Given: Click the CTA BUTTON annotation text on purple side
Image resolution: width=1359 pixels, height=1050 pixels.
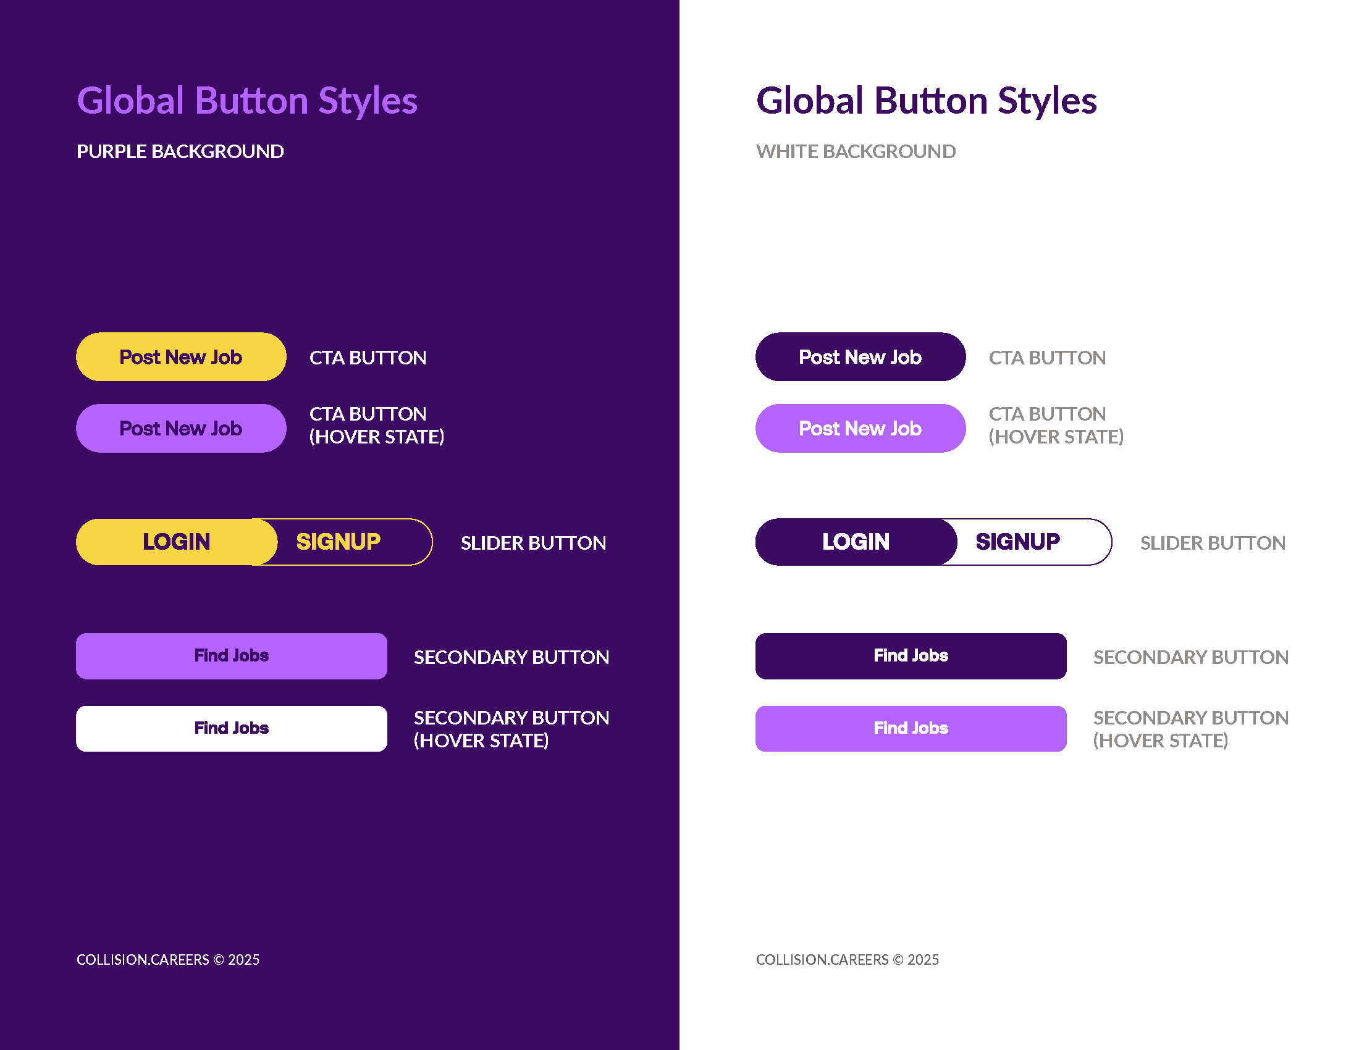Looking at the screenshot, I should click(368, 358).
